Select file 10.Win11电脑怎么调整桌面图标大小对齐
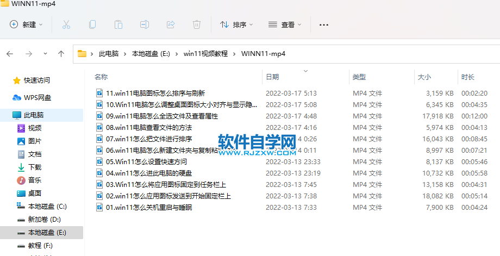Image resolution: width=500 pixels, height=256 pixels. coord(182,105)
